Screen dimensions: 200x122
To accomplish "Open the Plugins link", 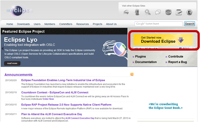I will tap(140, 57).
